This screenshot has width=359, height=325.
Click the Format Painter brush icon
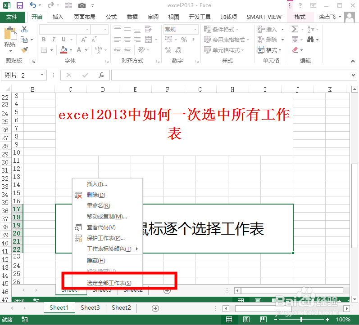pyautogui.click(x=24, y=49)
